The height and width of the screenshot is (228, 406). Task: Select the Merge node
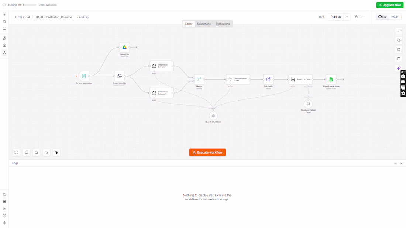coord(199,79)
